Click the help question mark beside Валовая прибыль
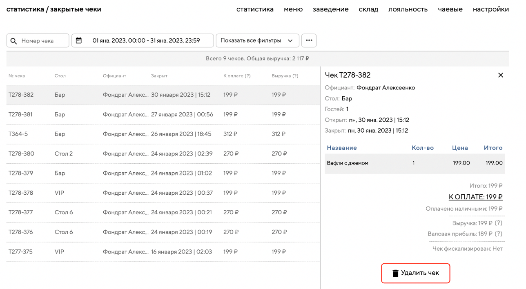This screenshot has height=289, width=526. click(498, 234)
